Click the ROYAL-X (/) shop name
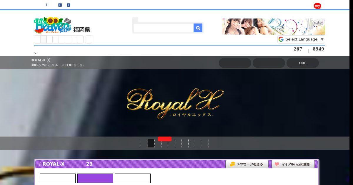353x185 pixels. click(x=40, y=60)
